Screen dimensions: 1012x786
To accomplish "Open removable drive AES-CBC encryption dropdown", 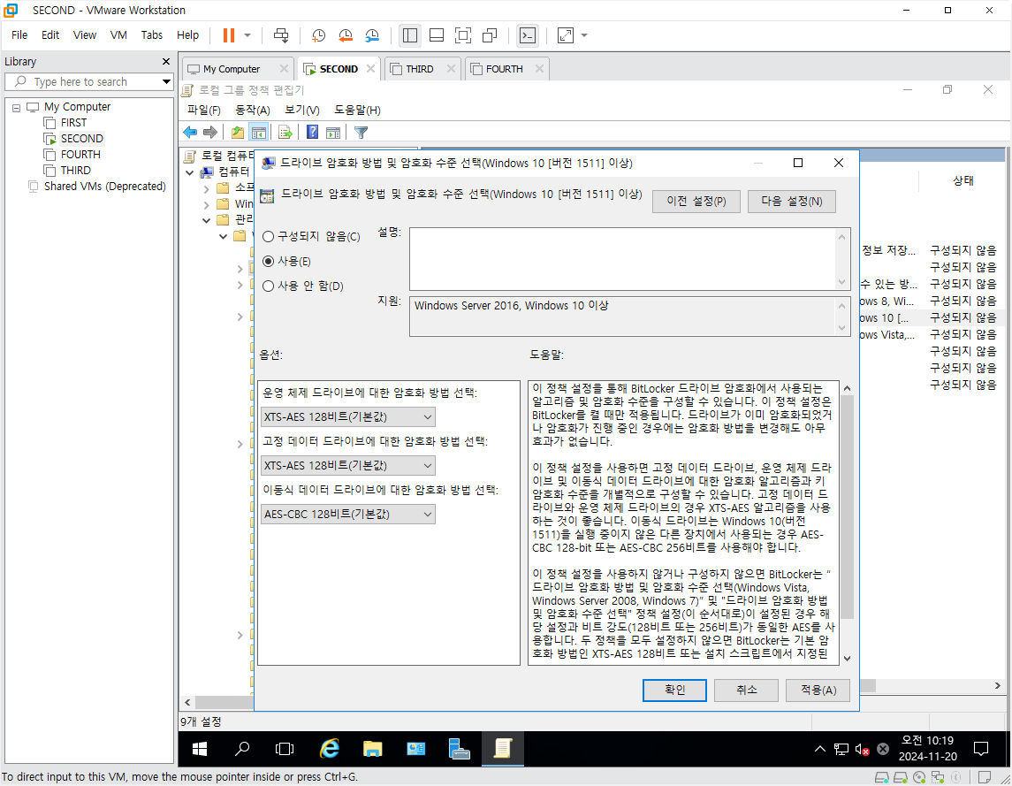I will [x=348, y=514].
